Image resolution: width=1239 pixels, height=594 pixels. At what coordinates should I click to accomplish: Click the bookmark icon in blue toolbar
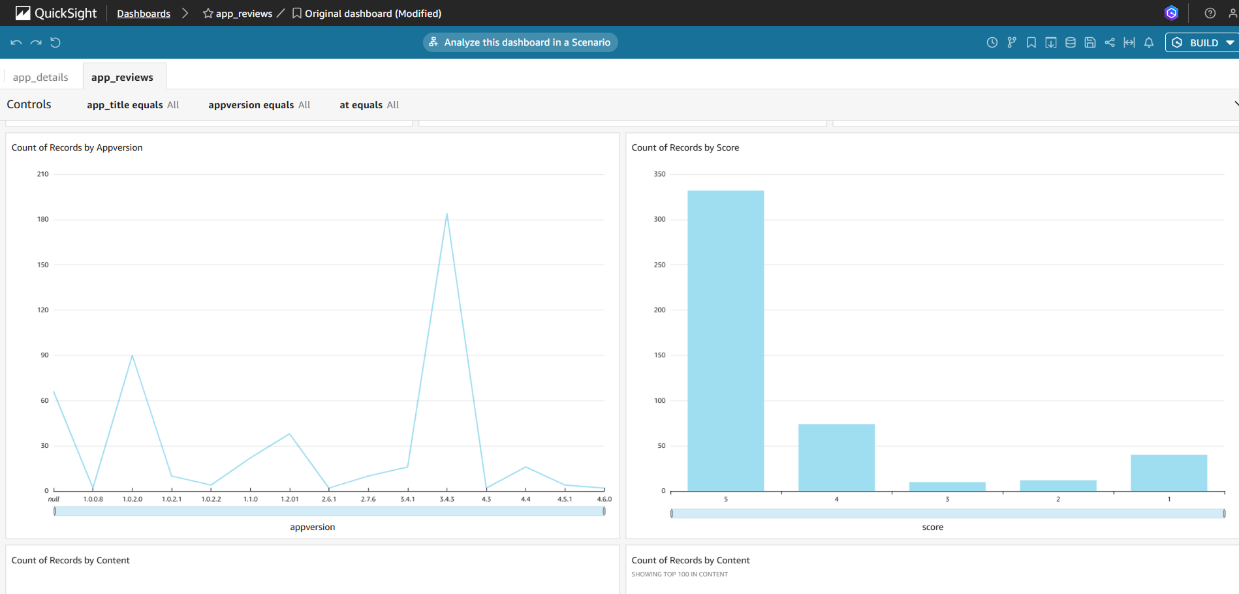(1031, 42)
